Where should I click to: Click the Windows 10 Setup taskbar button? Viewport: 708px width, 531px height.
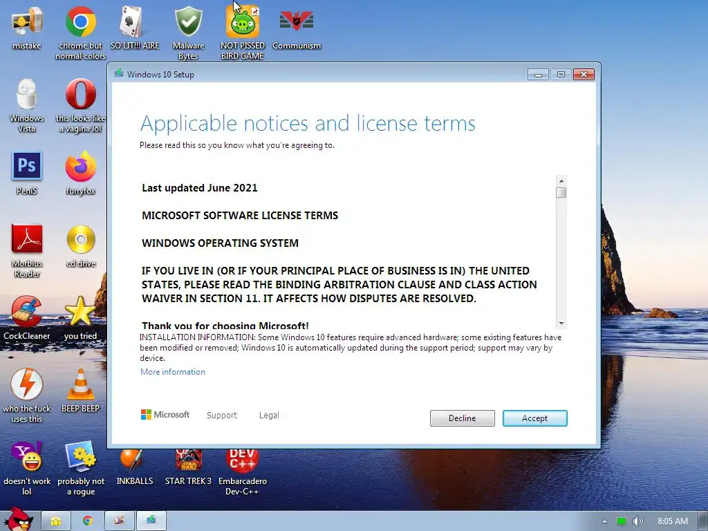(x=151, y=521)
